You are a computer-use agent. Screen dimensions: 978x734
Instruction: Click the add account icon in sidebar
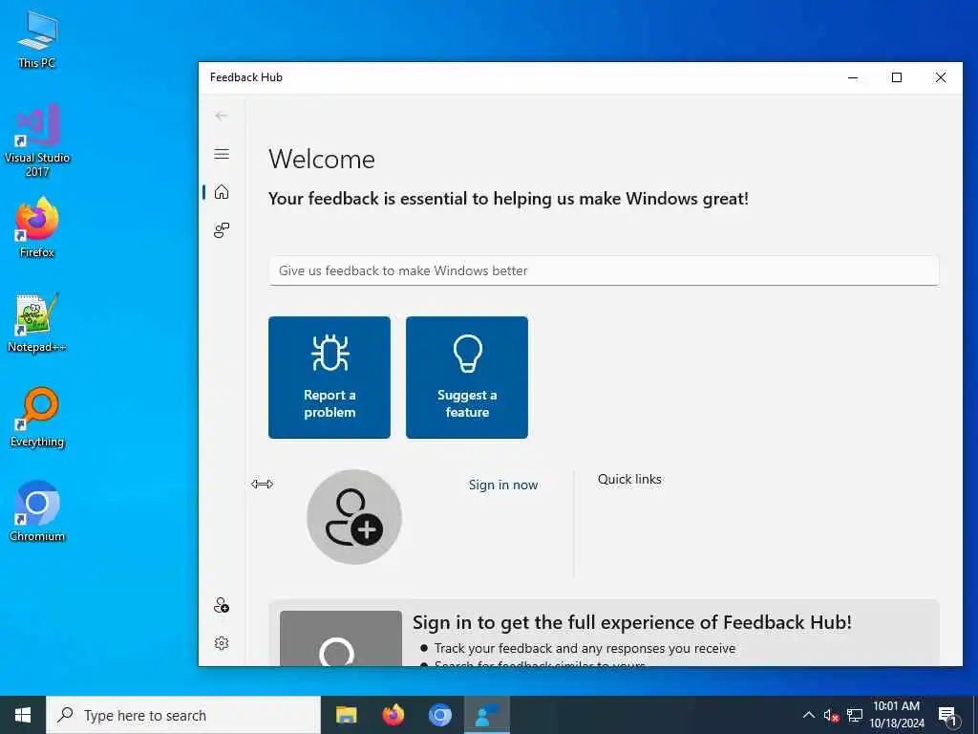(x=222, y=605)
